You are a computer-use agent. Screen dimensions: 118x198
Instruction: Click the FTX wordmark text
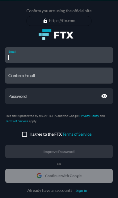coord(64,35)
